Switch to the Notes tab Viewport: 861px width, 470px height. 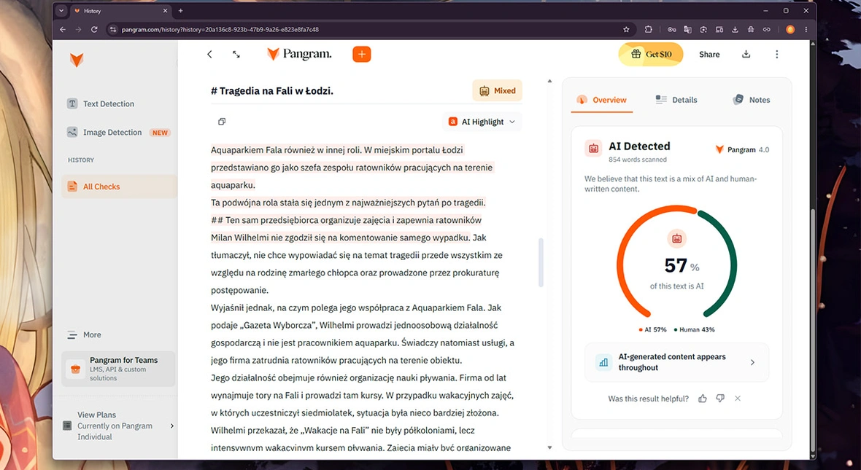click(751, 100)
